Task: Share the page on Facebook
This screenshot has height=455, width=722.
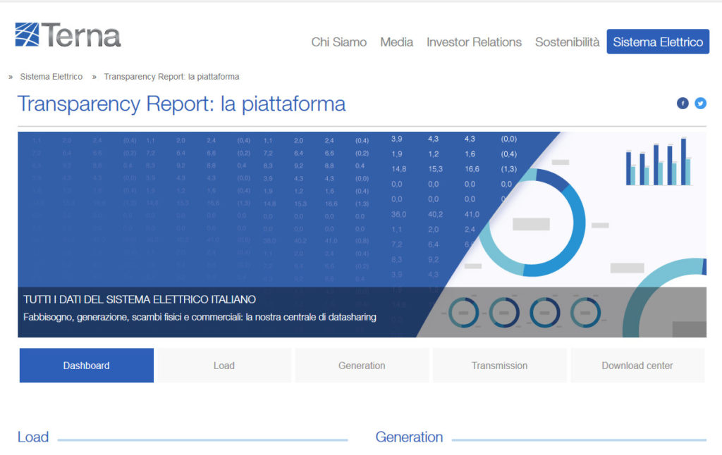Action: [x=683, y=104]
